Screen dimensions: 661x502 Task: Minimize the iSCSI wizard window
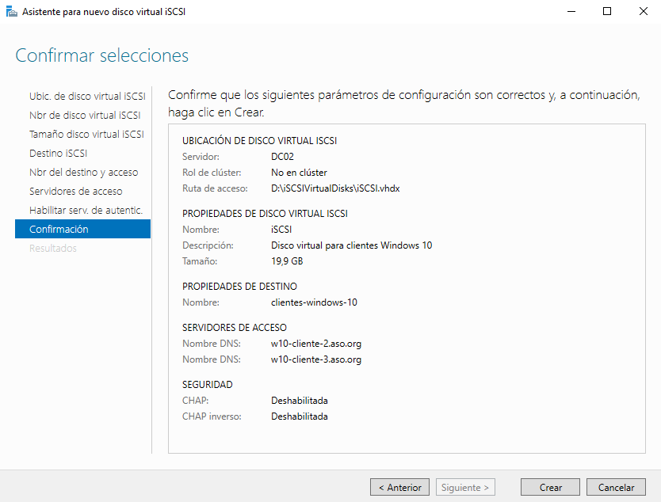[x=571, y=12]
